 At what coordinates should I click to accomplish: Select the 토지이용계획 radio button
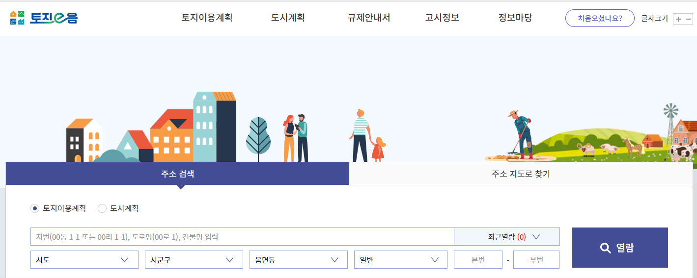[34, 208]
